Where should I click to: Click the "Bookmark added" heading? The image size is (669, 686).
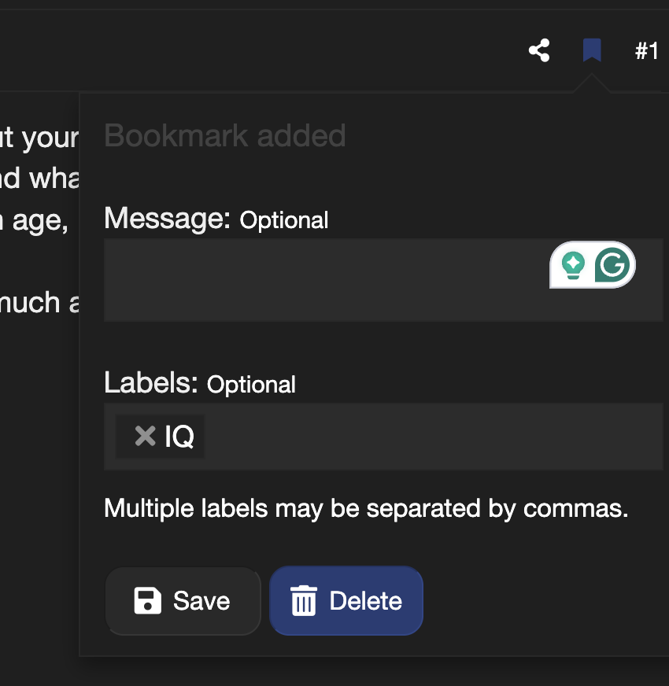(225, 136)
